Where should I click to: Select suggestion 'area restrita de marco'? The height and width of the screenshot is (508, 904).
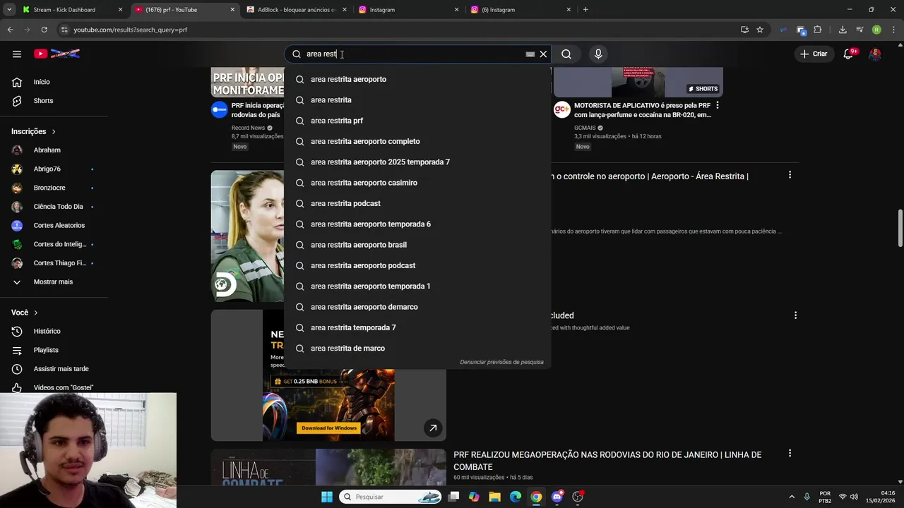[417, 349]
